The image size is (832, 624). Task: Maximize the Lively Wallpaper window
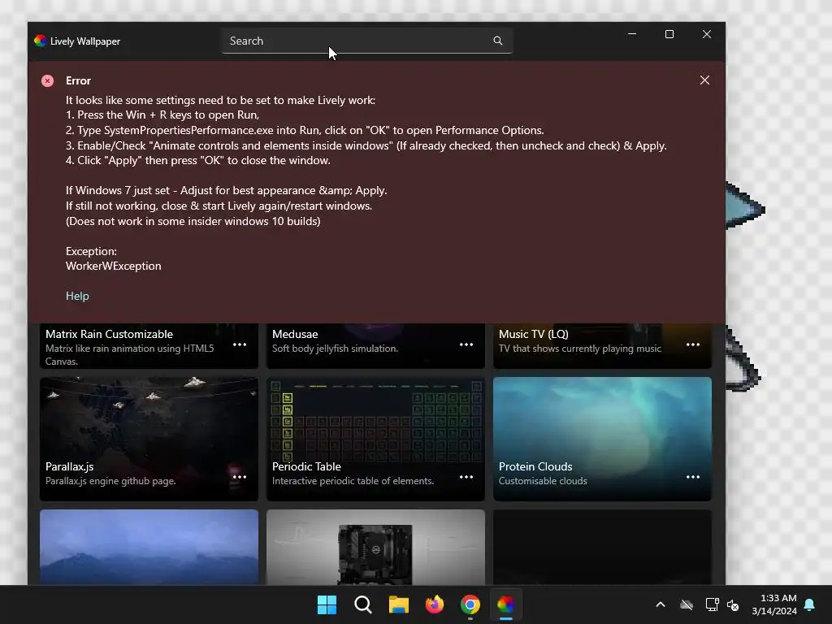tap(669, 34)
